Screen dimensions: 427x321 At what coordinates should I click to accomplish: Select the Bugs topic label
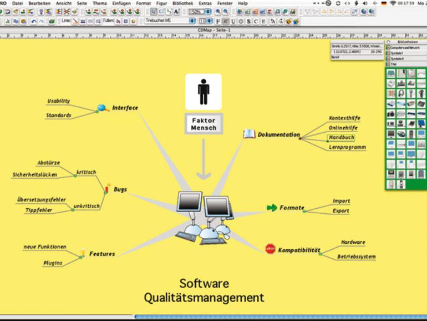120,189
